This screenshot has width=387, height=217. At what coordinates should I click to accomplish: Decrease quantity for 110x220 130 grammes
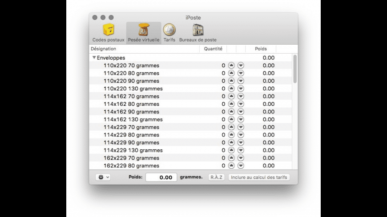pos(241,89)
